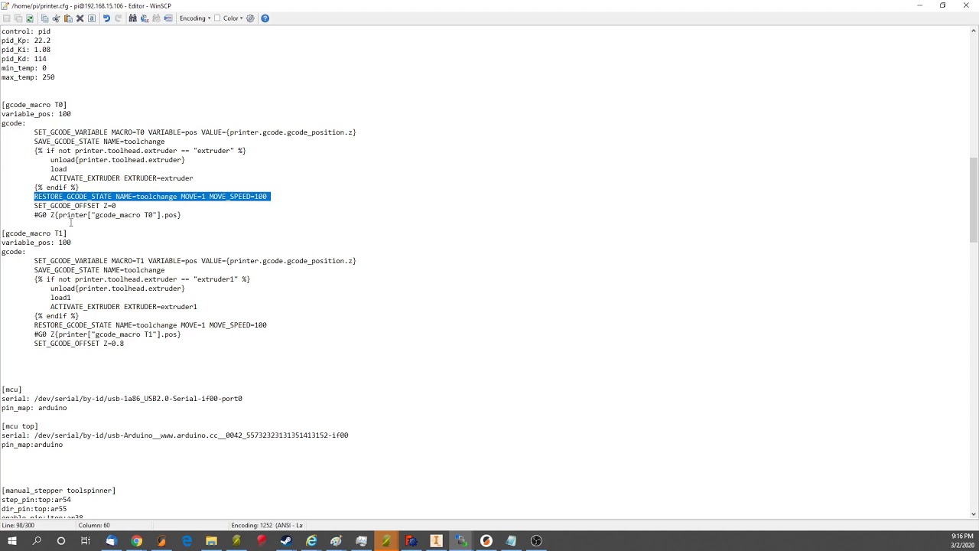Click the '[gcode_macro T1]' section header
Viewport: 979px width, 551px height.
[x=34, y=233]
